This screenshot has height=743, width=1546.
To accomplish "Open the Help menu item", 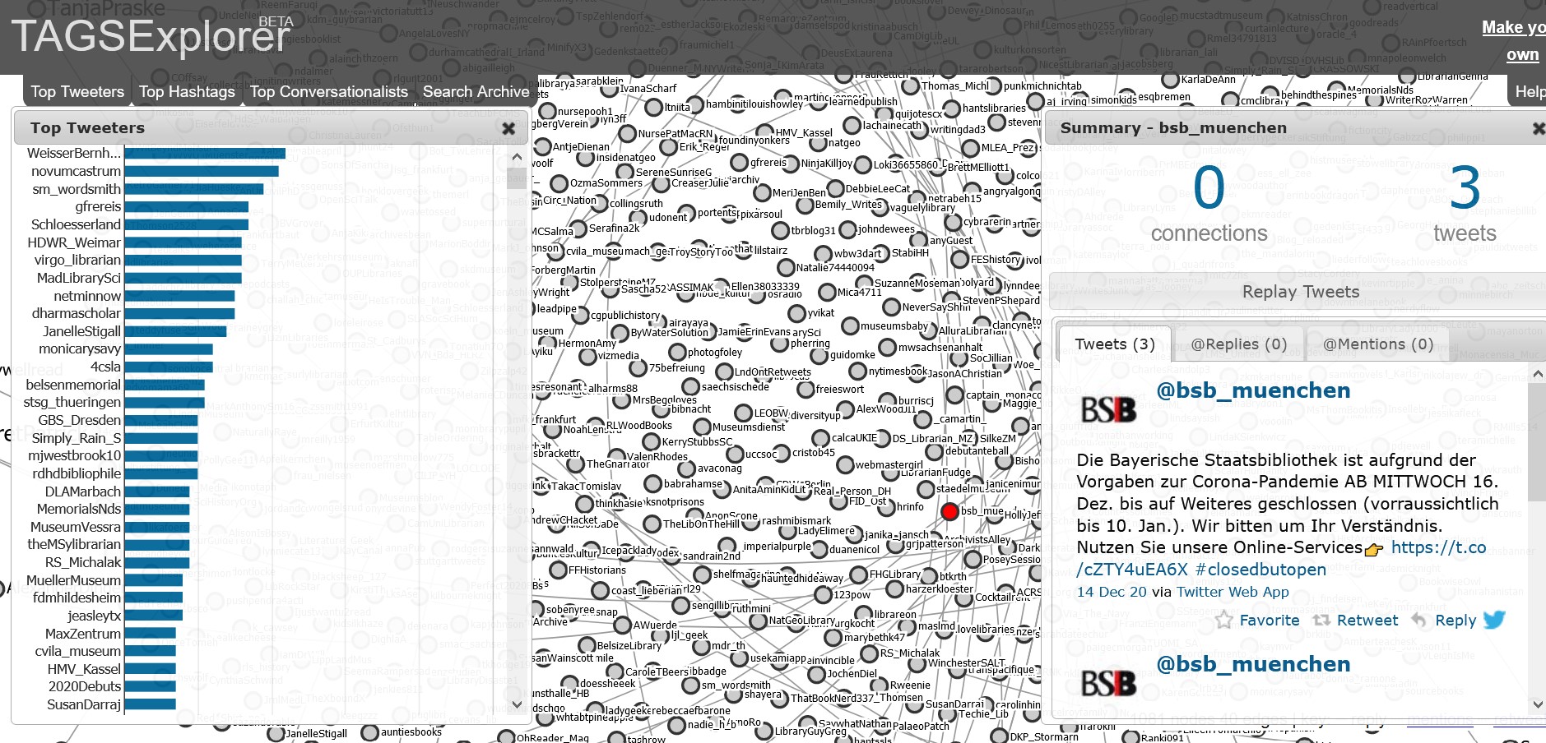I will click(x=1530, y=92).
